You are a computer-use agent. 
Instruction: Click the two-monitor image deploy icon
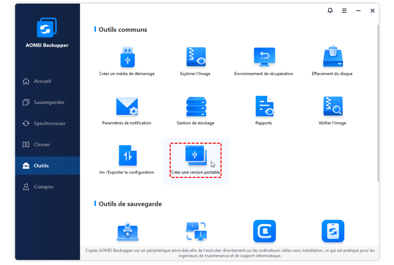(196, 231)
